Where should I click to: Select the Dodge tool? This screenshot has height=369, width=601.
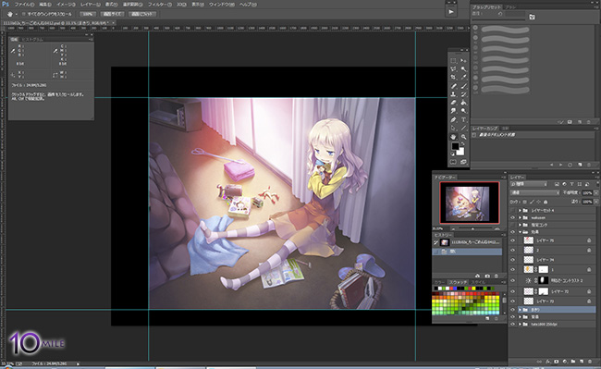(463, 111)
